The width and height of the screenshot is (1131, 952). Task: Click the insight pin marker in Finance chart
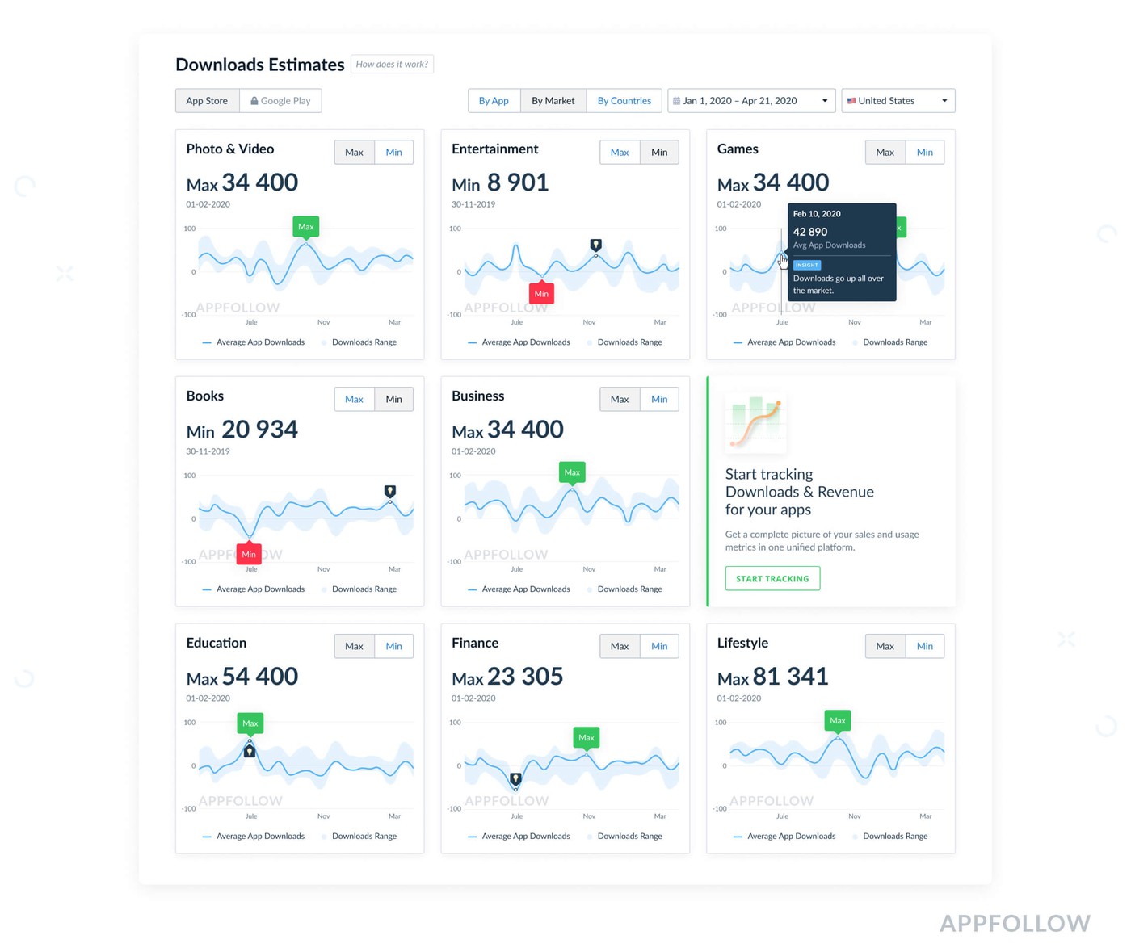[x=515, y=779]
